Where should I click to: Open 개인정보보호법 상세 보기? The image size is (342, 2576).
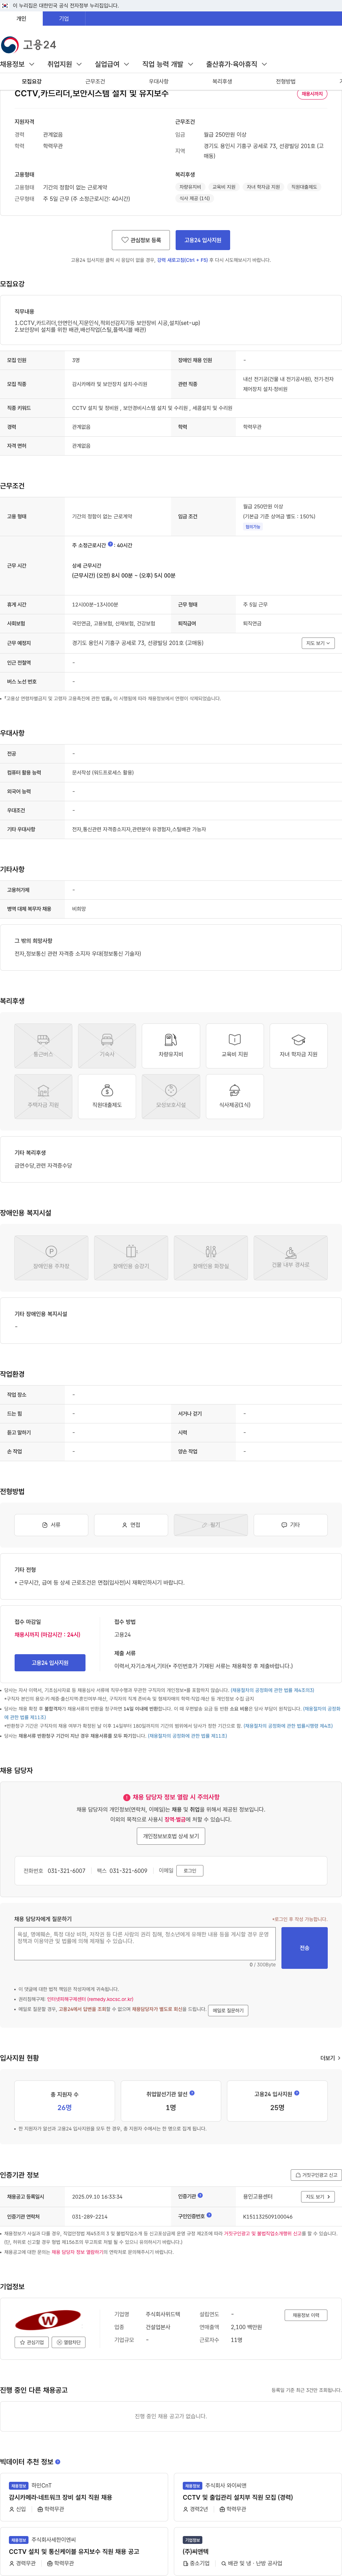(171, 1837)
